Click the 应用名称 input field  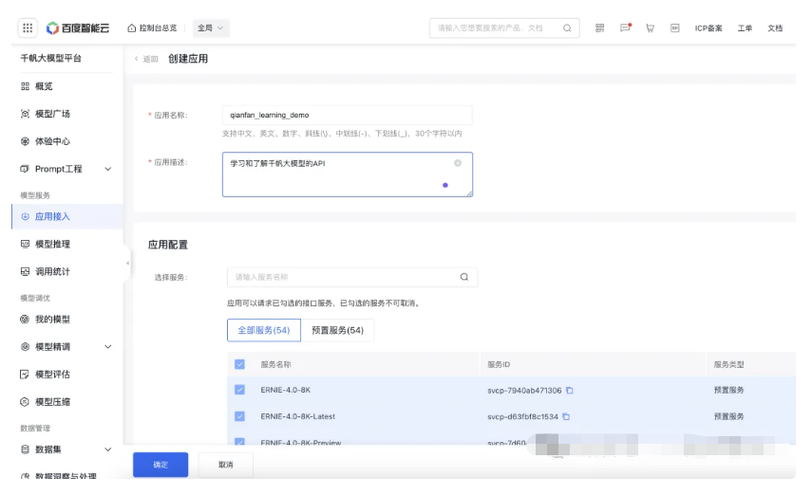[347, 115]
